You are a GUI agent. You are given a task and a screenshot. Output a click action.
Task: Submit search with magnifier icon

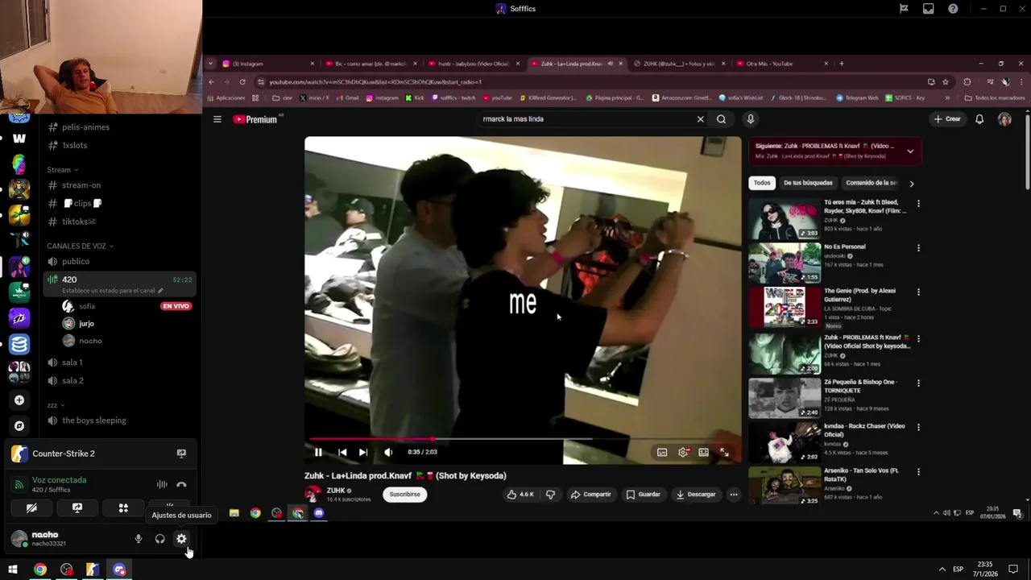[x=721, y=119]
